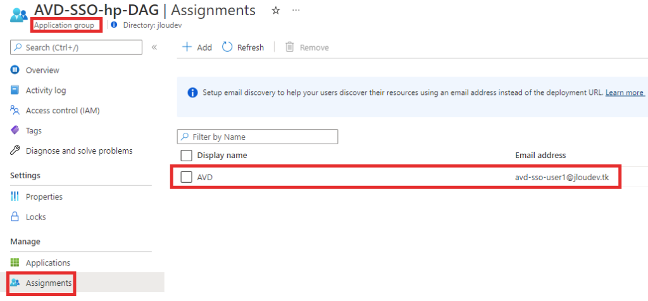This screenshot has width=648, height=301.
Task: Select Assignments in sidebar
Action: pyautogui.click(x=48, y=283)
